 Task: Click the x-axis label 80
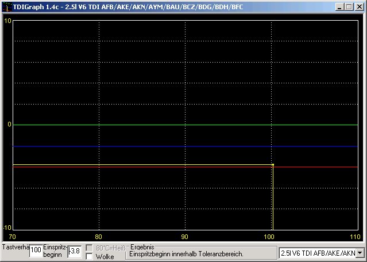[99, 237]
